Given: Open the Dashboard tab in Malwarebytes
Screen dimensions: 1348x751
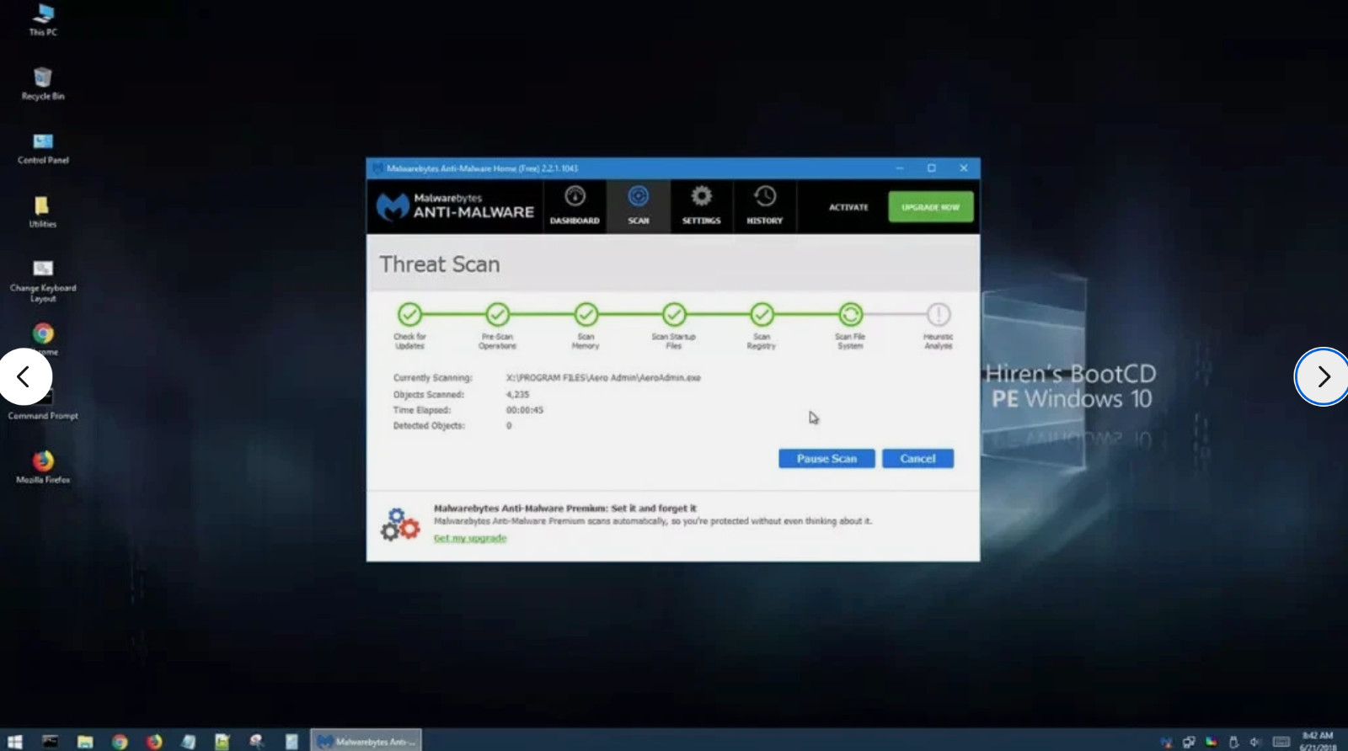Looking at the screenshot, I should (575, 205).
